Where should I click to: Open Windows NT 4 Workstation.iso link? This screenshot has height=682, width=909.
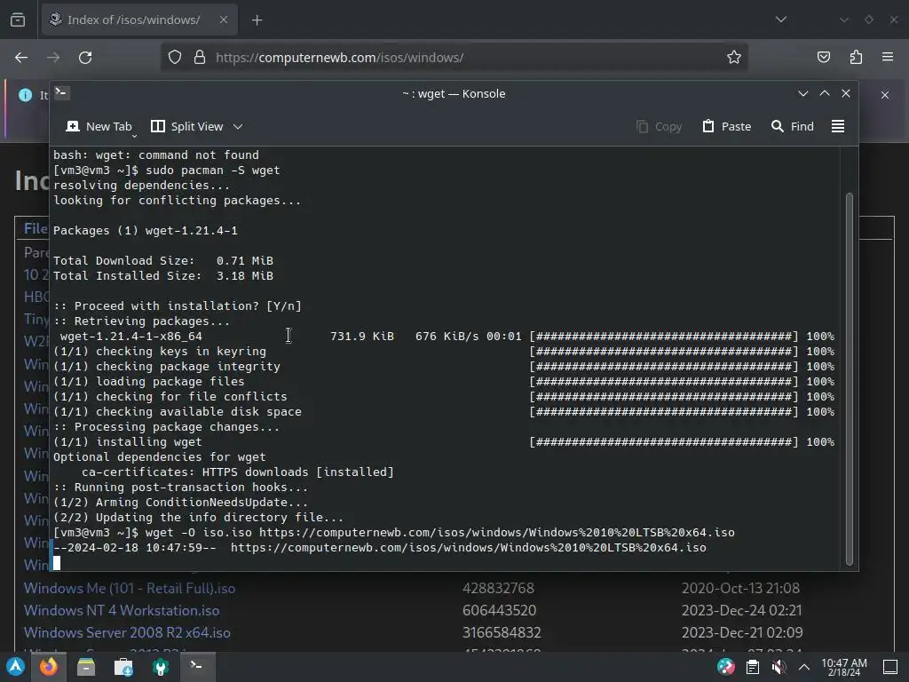[x=122, y=610]
